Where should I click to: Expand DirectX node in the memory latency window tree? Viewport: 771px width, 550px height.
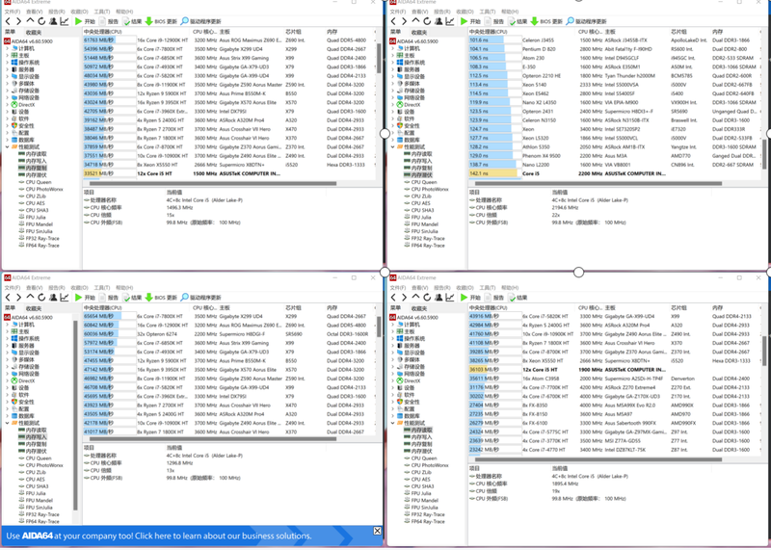392,105
